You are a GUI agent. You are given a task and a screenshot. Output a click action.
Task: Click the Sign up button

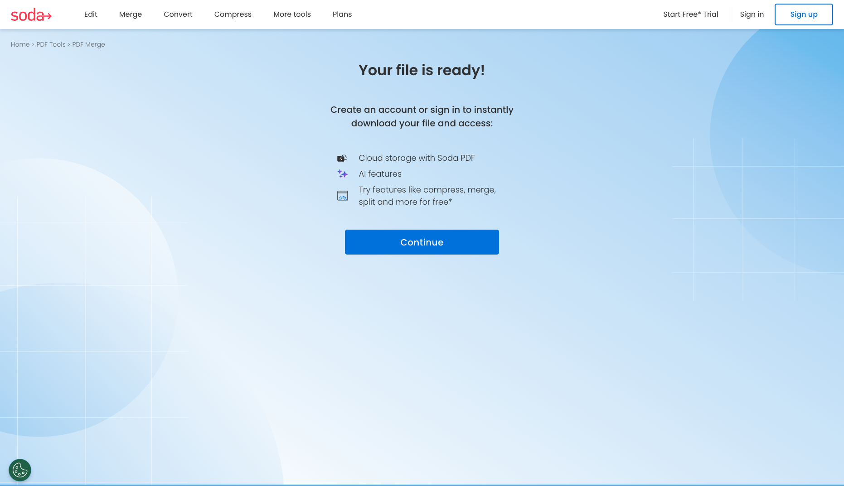tap(804, 14)
